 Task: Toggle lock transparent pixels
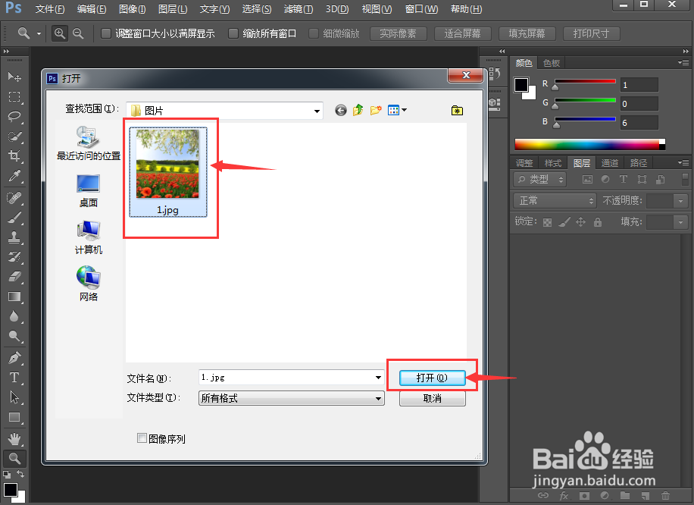pyautogui.click(x=548, y=222)
